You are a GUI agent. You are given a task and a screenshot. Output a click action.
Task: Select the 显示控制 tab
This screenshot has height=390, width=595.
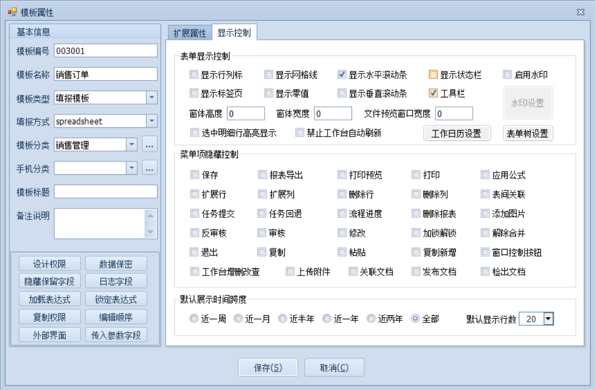click(234, 33)
